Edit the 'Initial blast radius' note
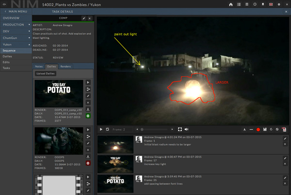The width and height of the screenshot is (291, 195). (285, 139)
